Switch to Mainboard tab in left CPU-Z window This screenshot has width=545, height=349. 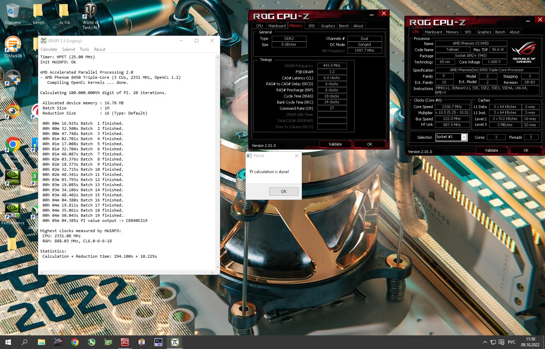277,26
